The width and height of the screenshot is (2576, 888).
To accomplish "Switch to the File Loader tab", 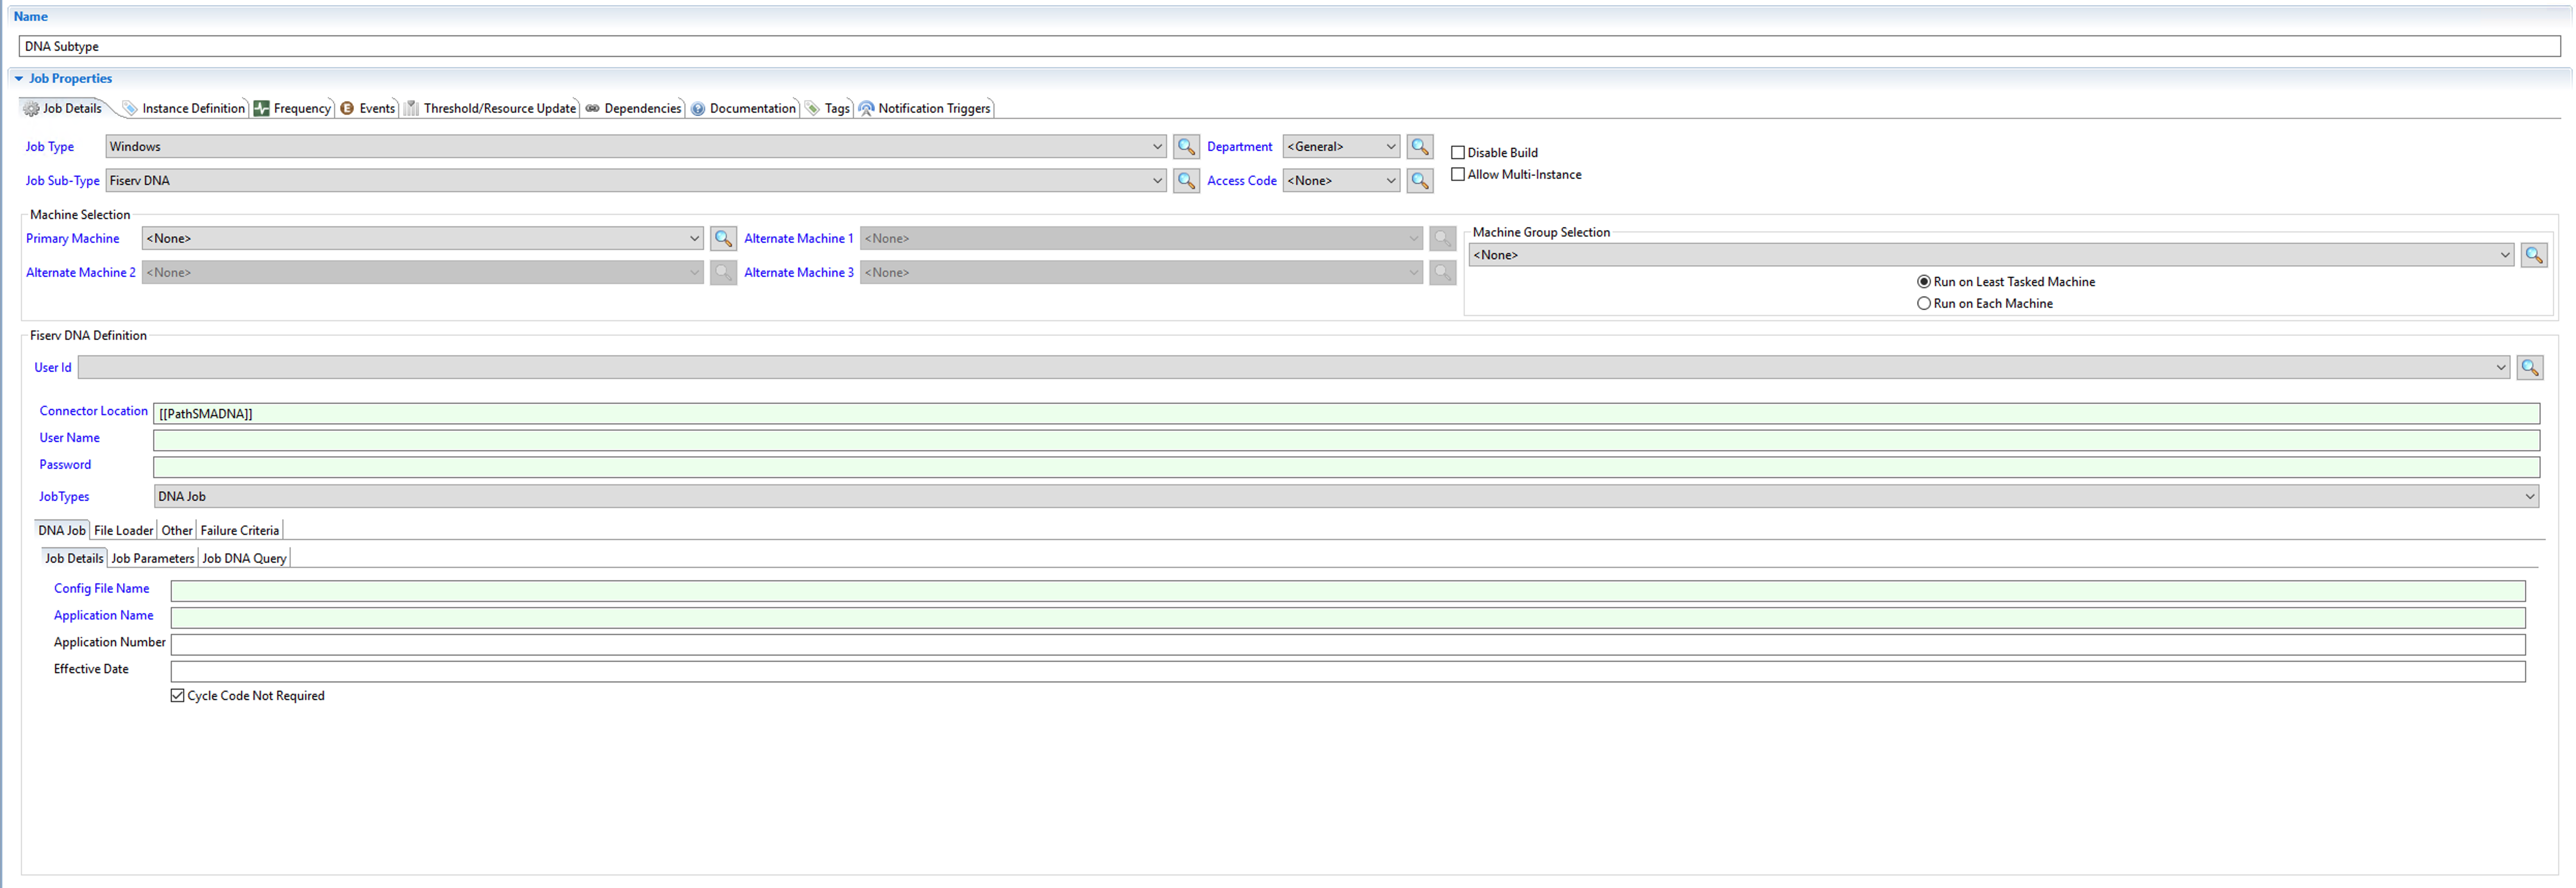I will click(123, 531).
